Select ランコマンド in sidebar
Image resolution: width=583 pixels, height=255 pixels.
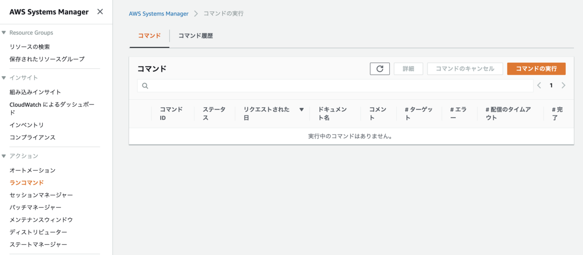point(27,183)
